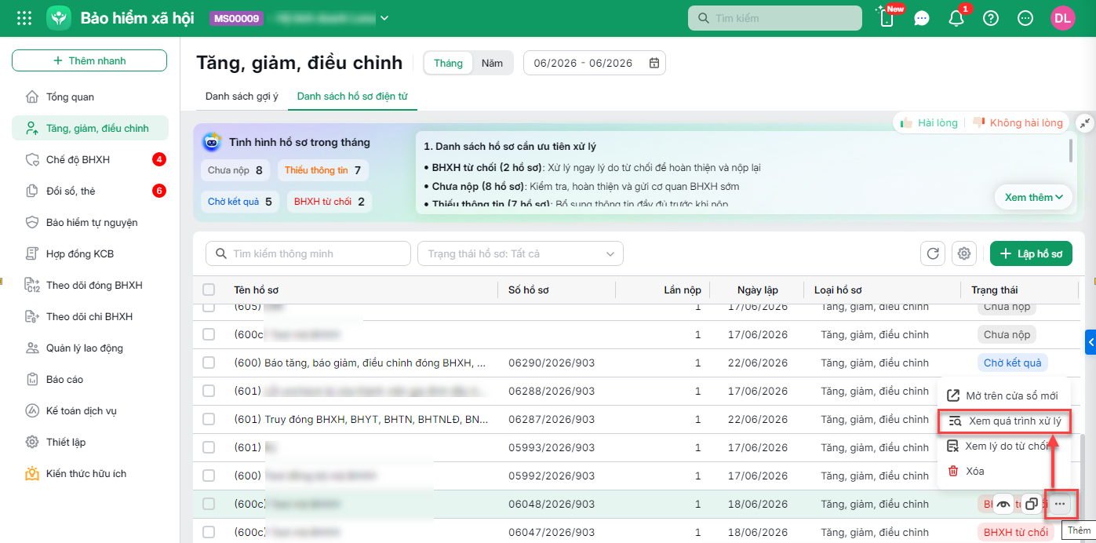
Task: Check the row with số hồ sơ 06287/2026/903
Action: click(x=209, y=419)
